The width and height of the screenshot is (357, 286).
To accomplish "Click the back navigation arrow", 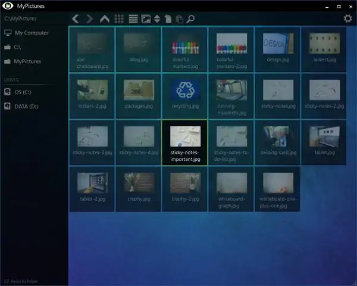I will [76, 19].
